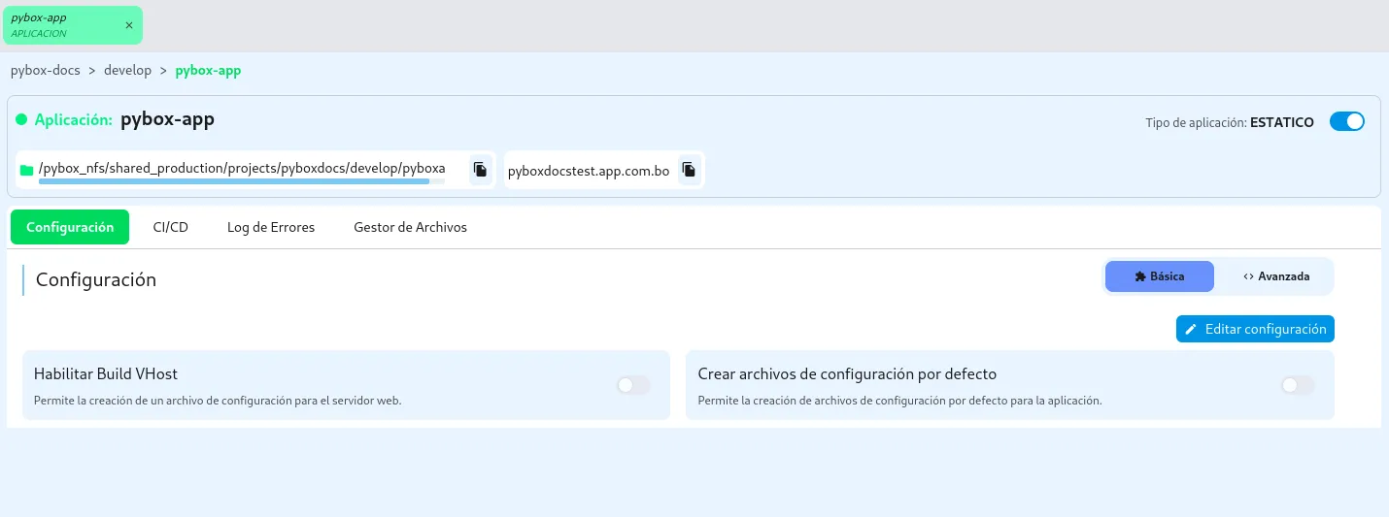Toggle the ESTATICO application type switch
This screenshot has height=517, width=1389.
(1347, 122)
